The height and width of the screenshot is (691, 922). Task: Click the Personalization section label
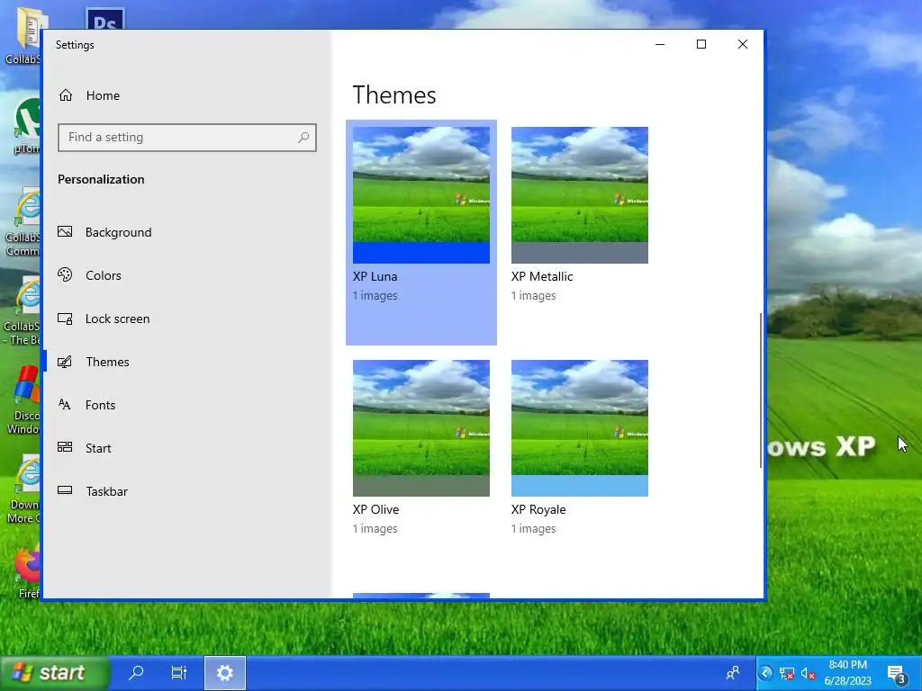(101, 179)
